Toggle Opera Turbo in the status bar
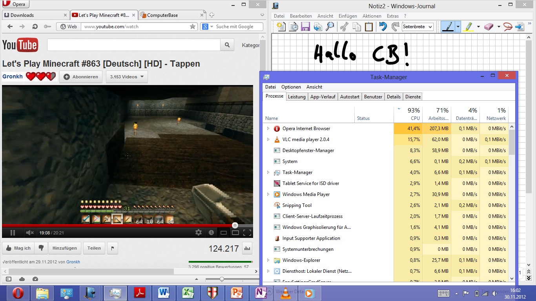This screenshot has width=536, height=301. (x=35, y=279)
